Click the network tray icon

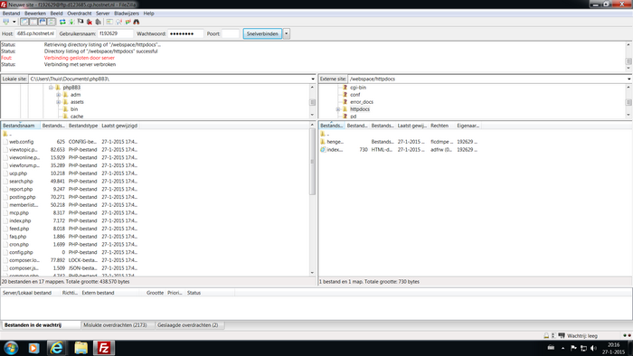pos(583,348)
